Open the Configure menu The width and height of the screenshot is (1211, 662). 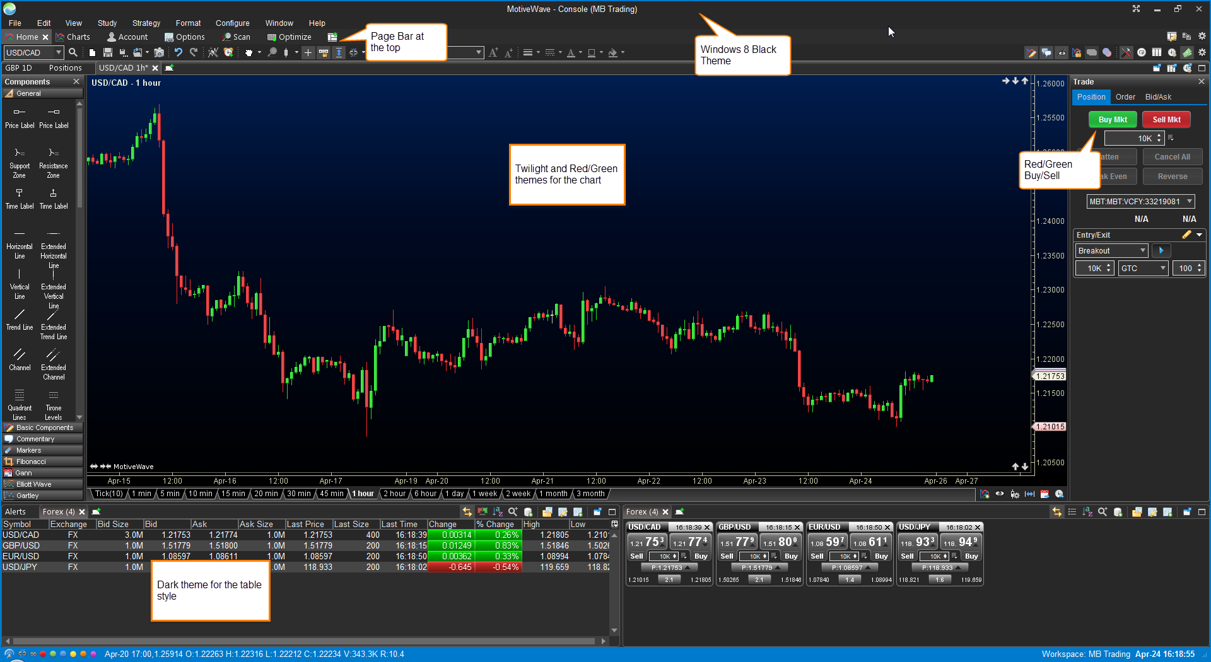(x=232, y=23)
